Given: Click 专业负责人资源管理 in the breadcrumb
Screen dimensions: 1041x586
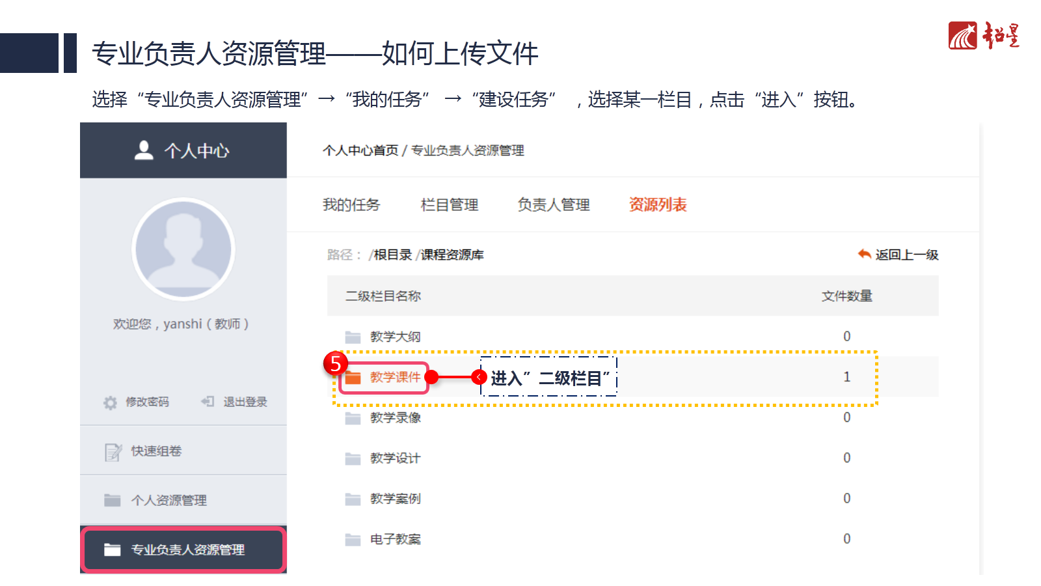Looking at the screenshot, I should point(468,150).
